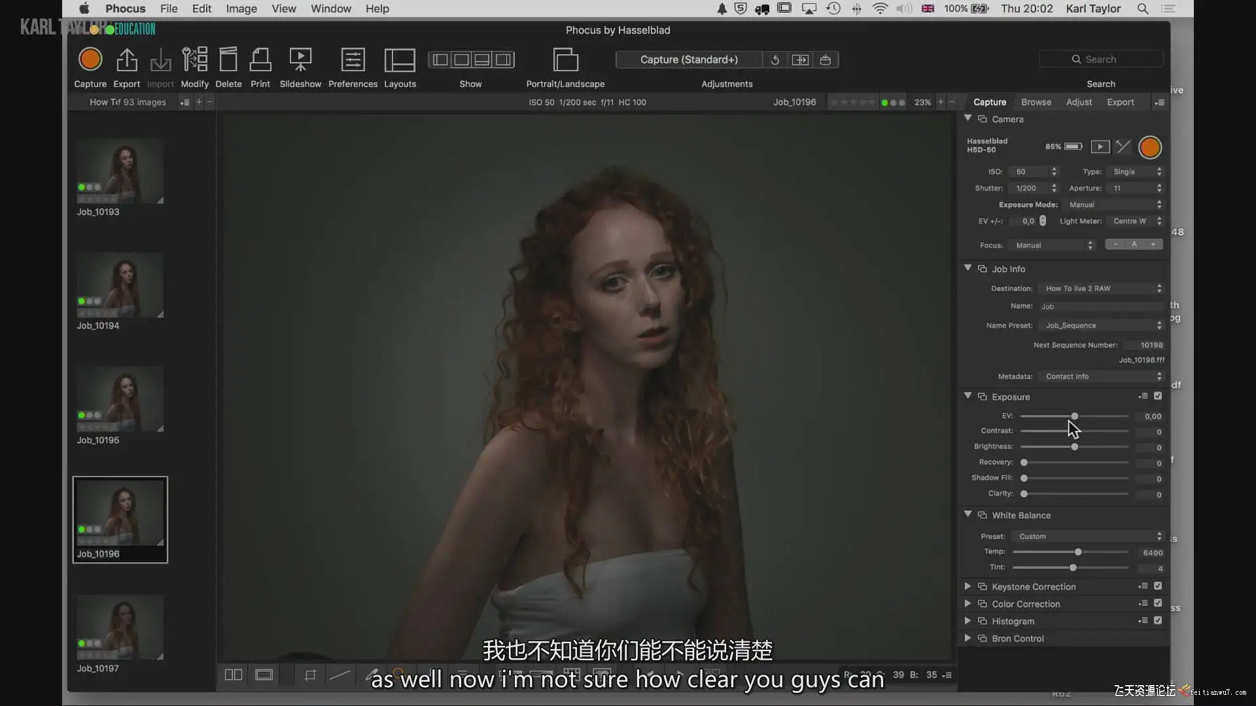This screenshot has height=706, width=1256.
Task: Click the Delete trash icon
Action: pos(228,59)
